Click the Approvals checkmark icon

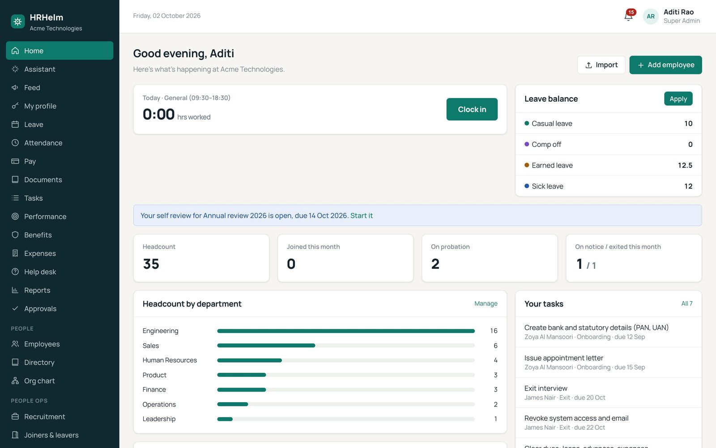point(15,308)
